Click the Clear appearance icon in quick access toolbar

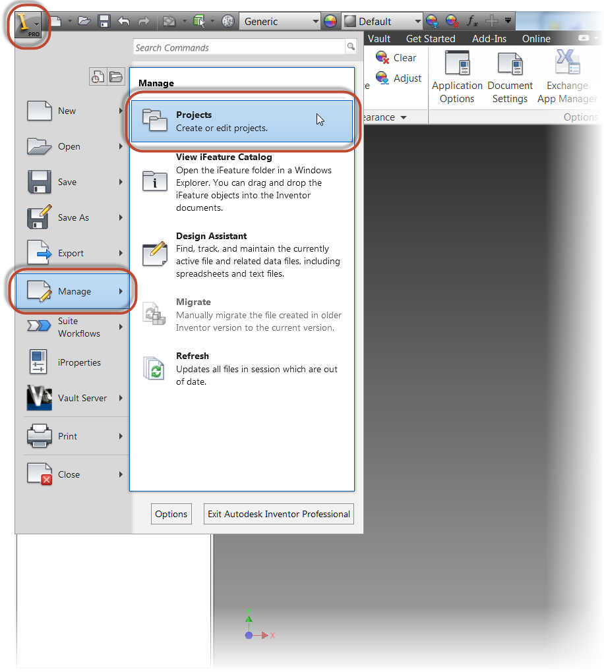coord(452,21)
